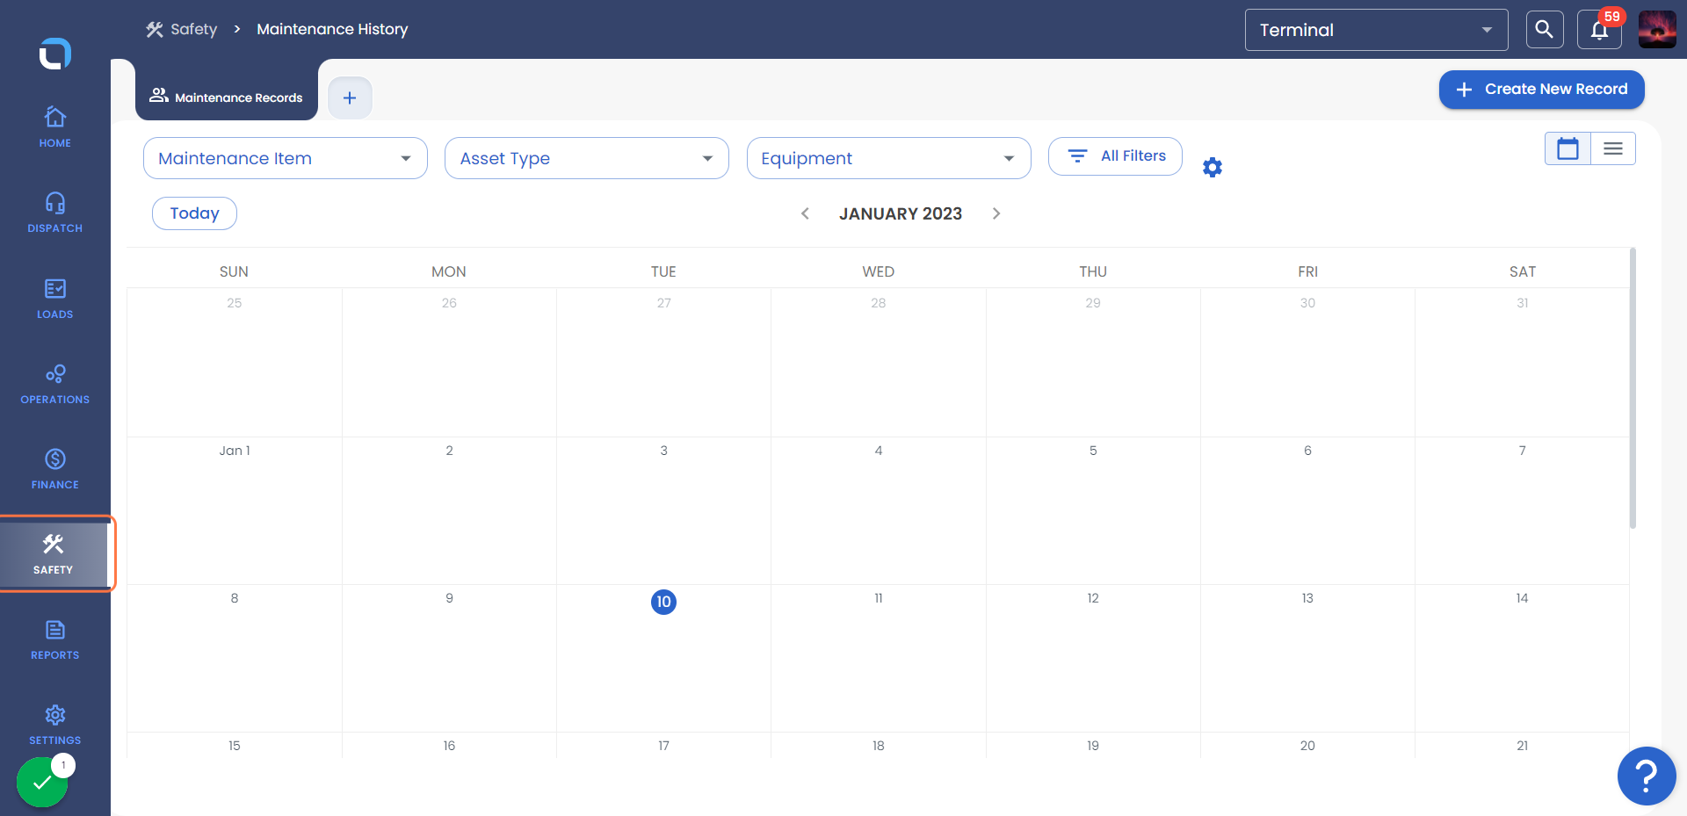Open notifications bell with 59 badge
Viewport: 1687px width, 816px height.
pyautogui.click(x=1599, y=30)
